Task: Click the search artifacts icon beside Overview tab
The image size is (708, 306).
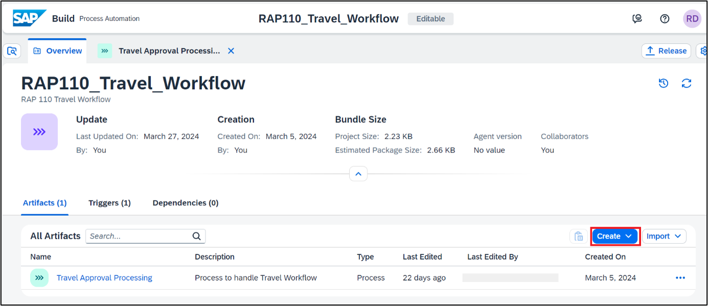Action: pyautogui.click(x=12, y=51)
